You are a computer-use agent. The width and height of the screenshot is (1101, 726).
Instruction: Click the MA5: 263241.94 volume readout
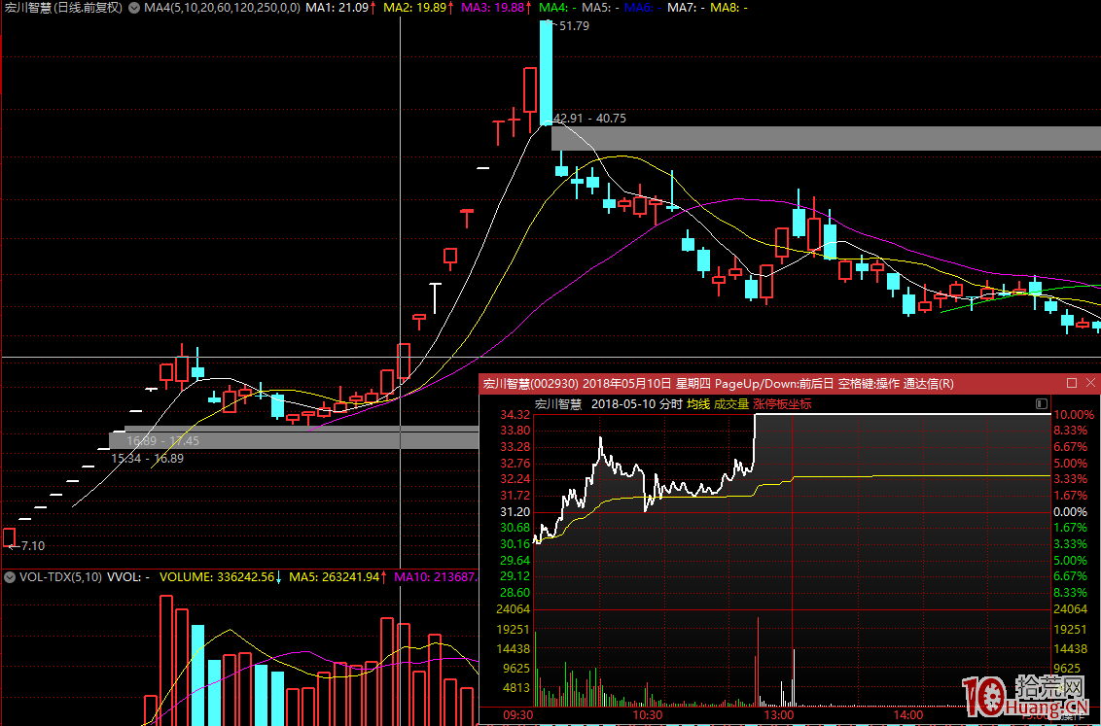pos(335,577)
